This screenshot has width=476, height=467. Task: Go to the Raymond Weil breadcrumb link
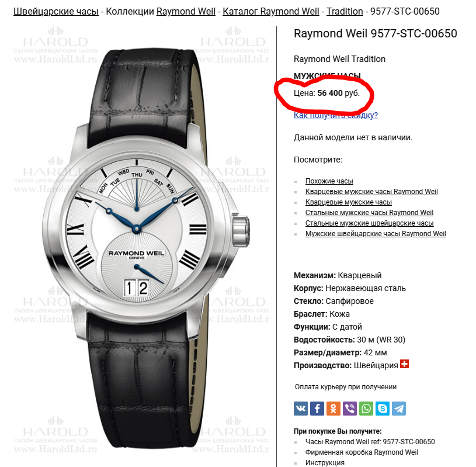click(x=186, y=12)
